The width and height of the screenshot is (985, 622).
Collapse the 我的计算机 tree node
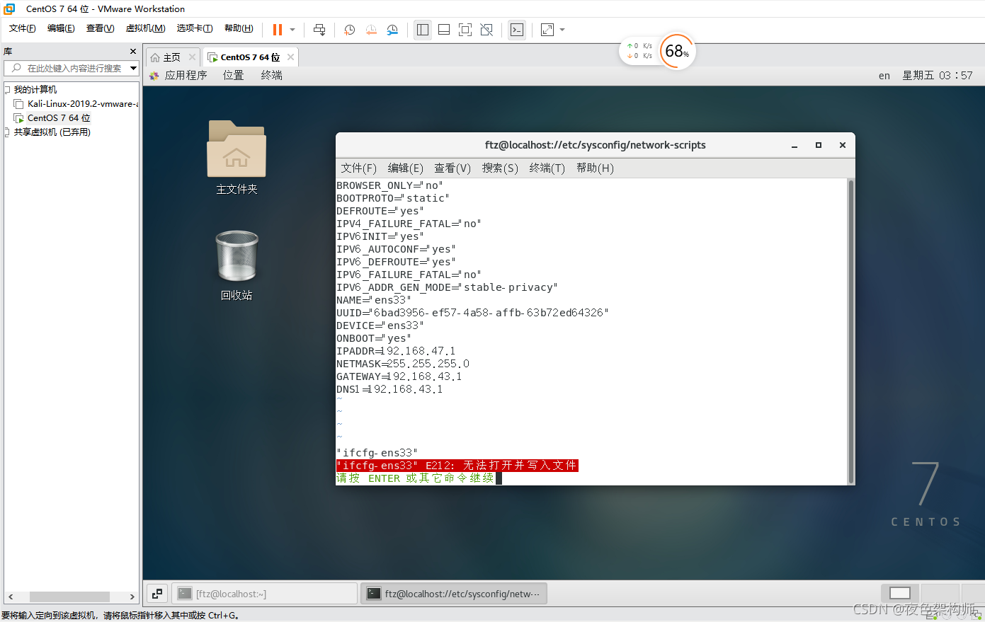[x=7, y=90]
